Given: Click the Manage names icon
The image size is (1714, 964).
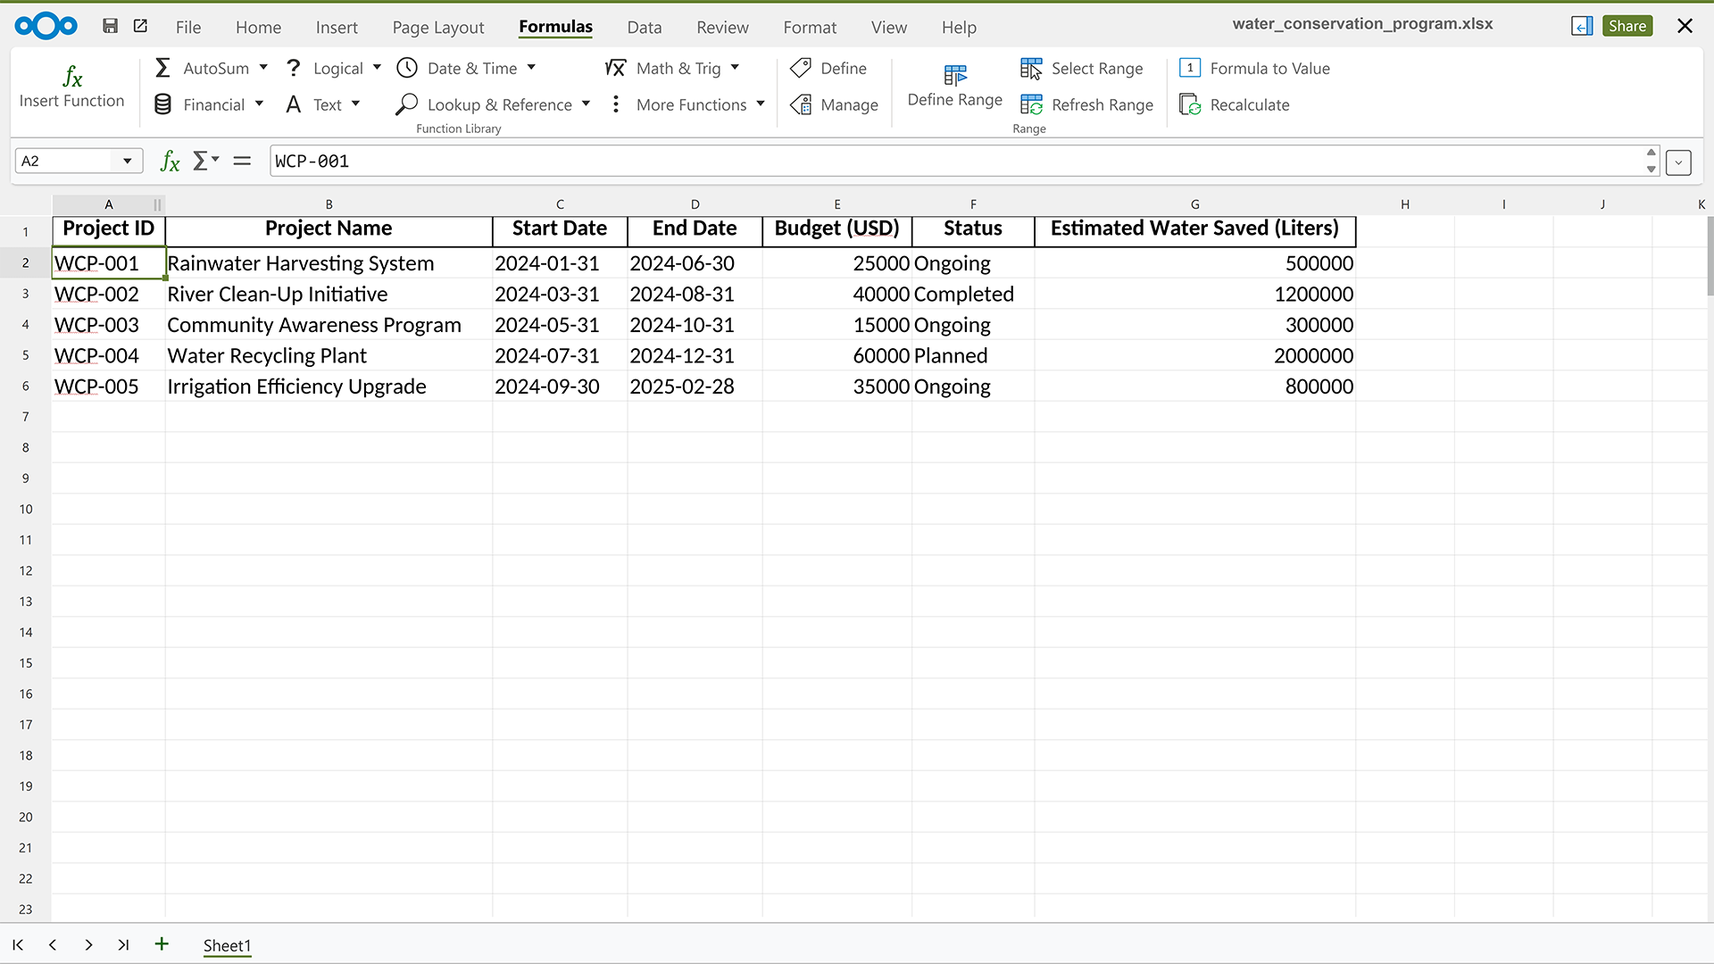Looking at the screenshot, I should [801, 105].
